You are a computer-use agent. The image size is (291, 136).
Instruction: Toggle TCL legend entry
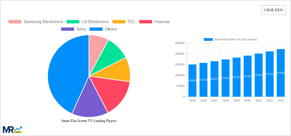tap(124, 22)
